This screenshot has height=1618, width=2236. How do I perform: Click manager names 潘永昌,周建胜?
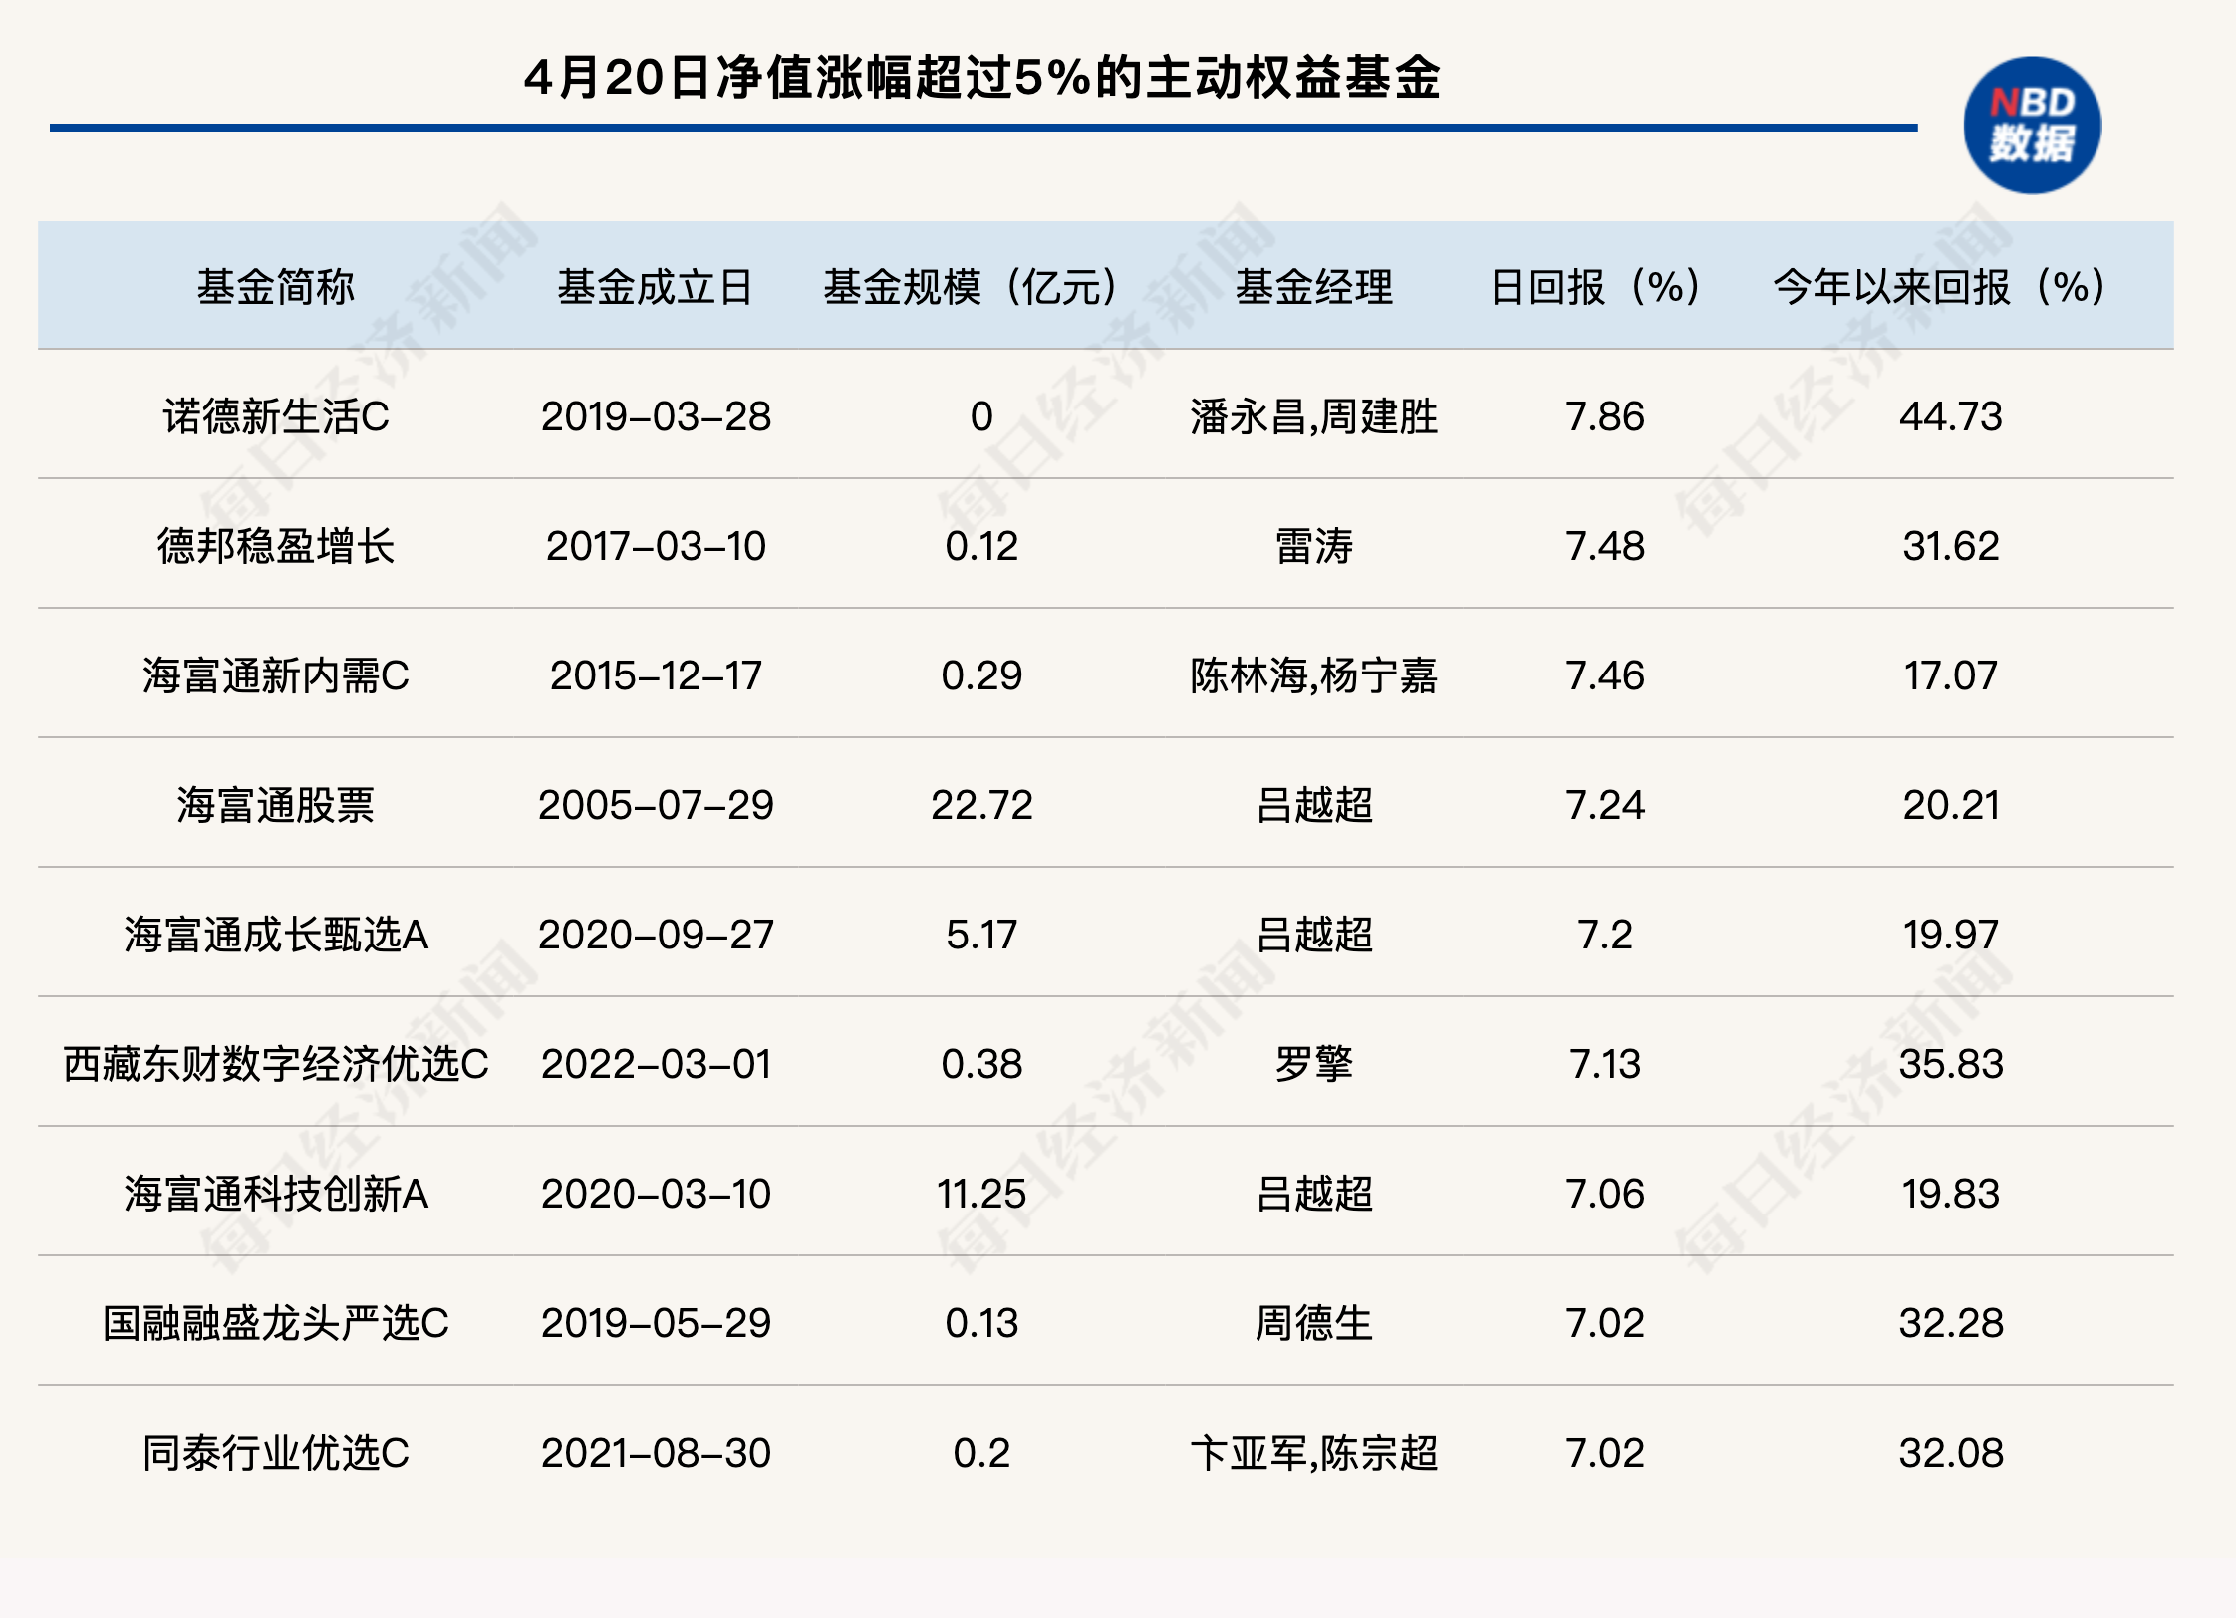(x=1313, y=416)
